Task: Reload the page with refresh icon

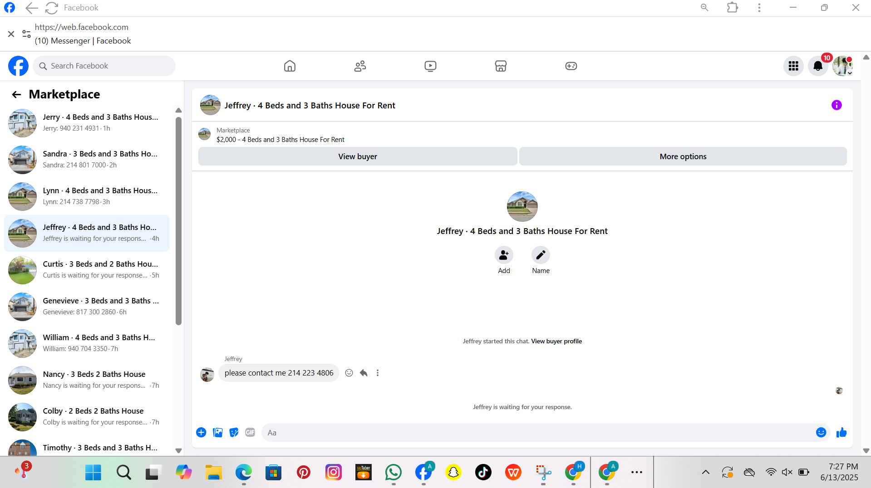Action: tap(52, 8)
